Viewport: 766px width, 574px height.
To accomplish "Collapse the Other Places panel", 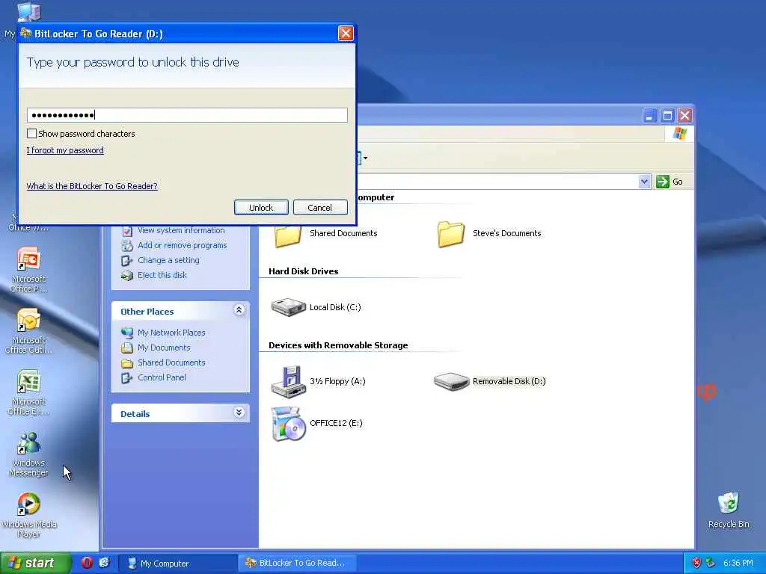I will 239,310.
